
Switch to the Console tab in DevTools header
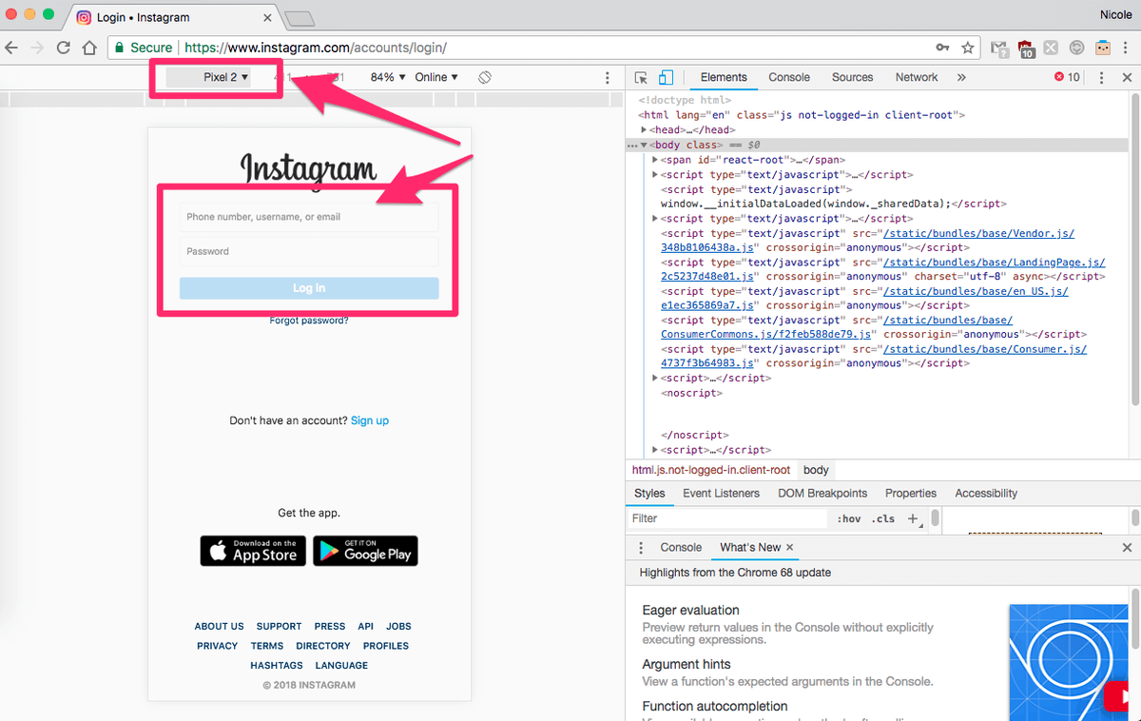pos(789,77)
